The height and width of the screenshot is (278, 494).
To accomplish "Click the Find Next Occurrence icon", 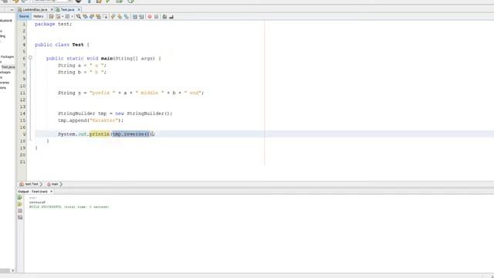I will click(x=92, y=16).
